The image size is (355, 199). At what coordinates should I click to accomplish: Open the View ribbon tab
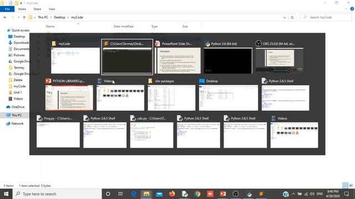coord(52,9)
